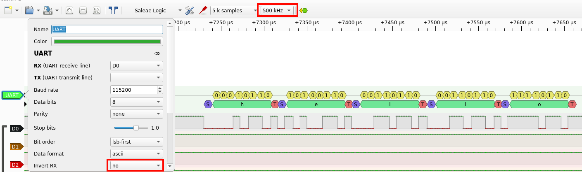This screenshot has height=172, width=582.
Task: Click the add protocol decoder icon
Action: tap(304, 10)
